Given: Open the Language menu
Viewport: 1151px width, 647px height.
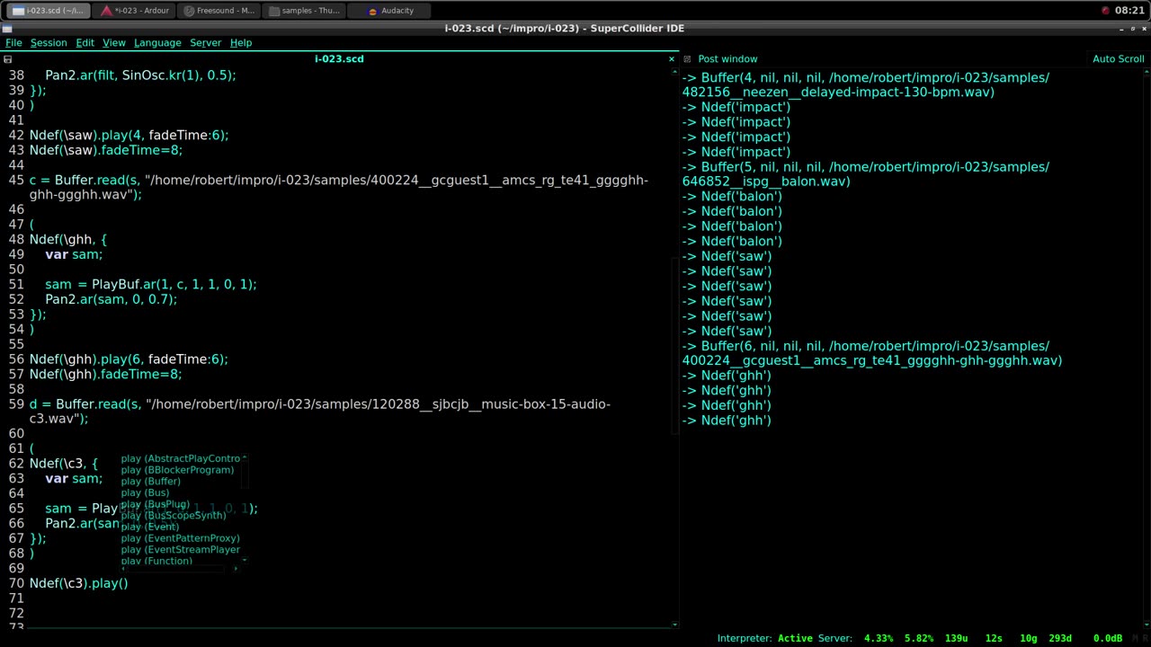Looking at the screenshot, I should point(157,42).
